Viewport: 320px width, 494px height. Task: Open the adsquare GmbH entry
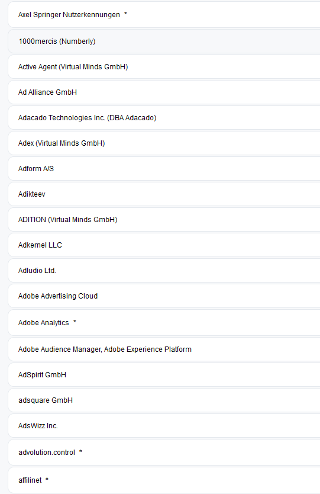pyautogui.click(x=164, y=401)
